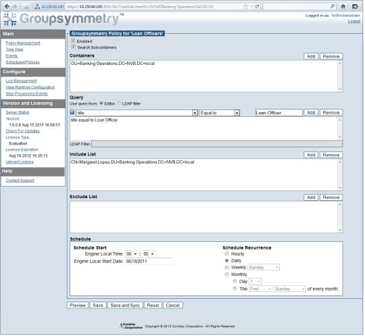
Task: Click Remove button for Exclude List
Action: click(x=331, y=197)
